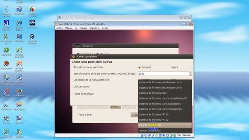Choose sistema de ficheros ext4 transaccional
The image size is (249, 140).
coord(165,82)
